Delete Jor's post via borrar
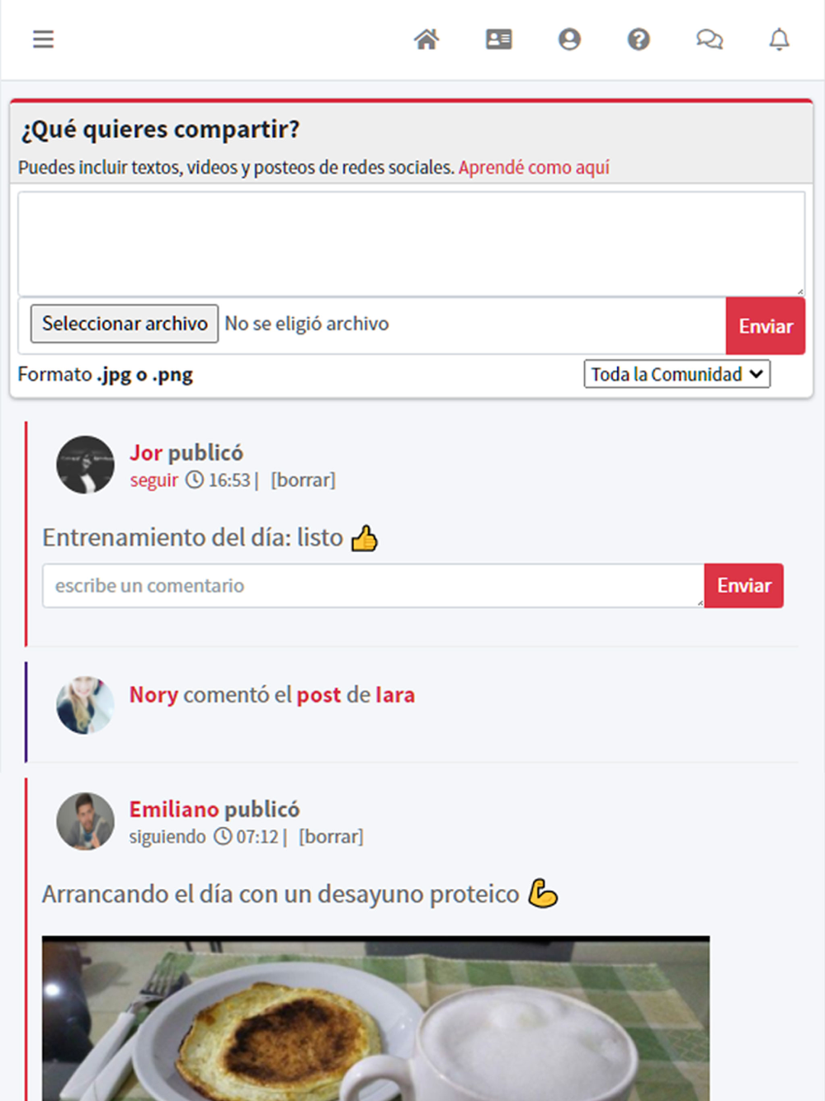This screenshot has height=1101, width=825. click(303, 480)
